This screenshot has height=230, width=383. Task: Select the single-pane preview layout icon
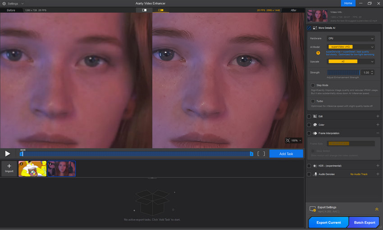pyautogui.click(x=144, y=10)
